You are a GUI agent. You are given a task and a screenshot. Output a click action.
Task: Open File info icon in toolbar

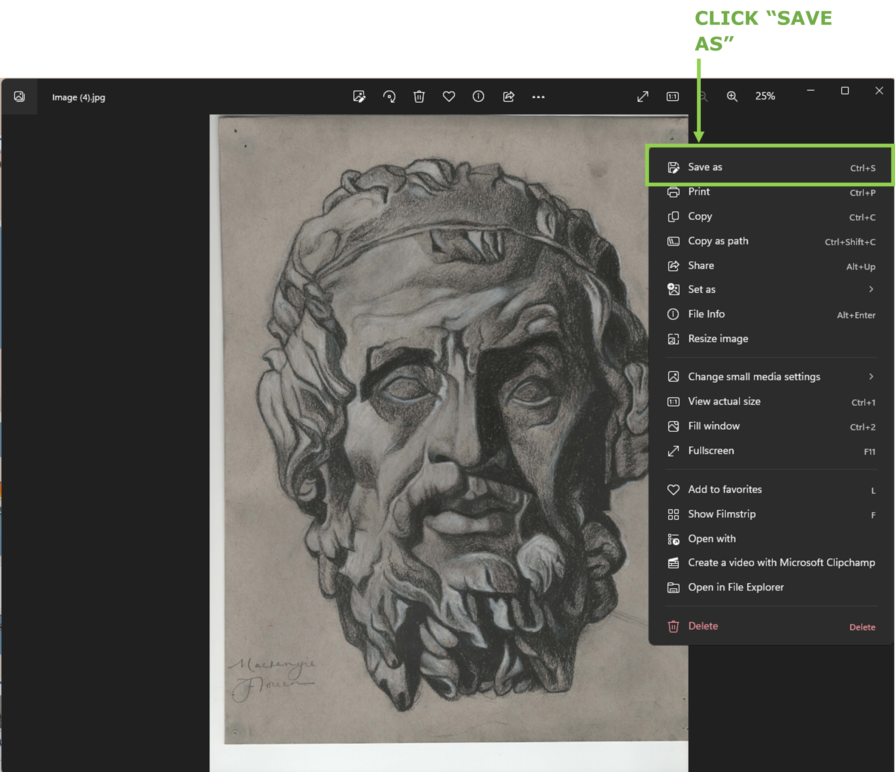pyautogui.click(x=478, y=96)
